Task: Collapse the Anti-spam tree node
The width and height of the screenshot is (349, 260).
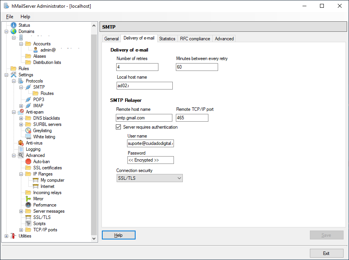Action: [x=14, y=112]
